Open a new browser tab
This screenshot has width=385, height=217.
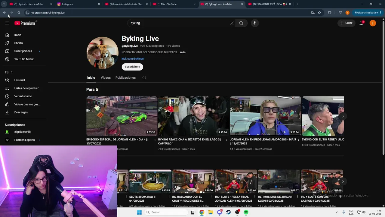point(297,4)
